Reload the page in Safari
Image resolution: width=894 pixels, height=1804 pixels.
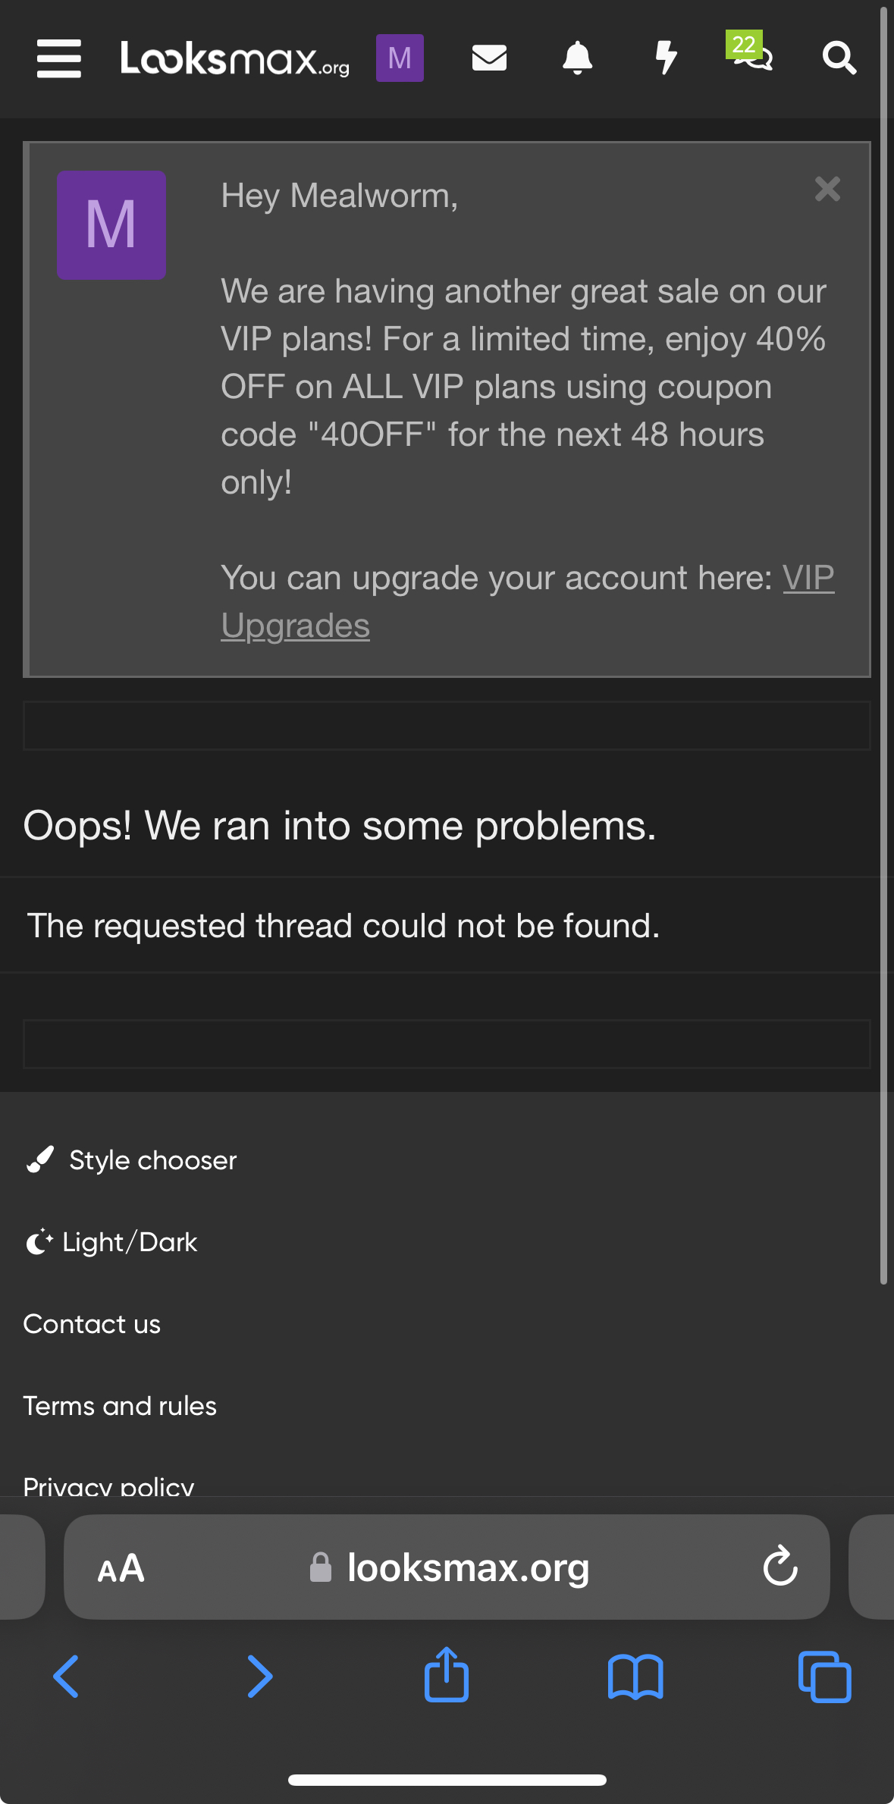[x=780, y=1567]
